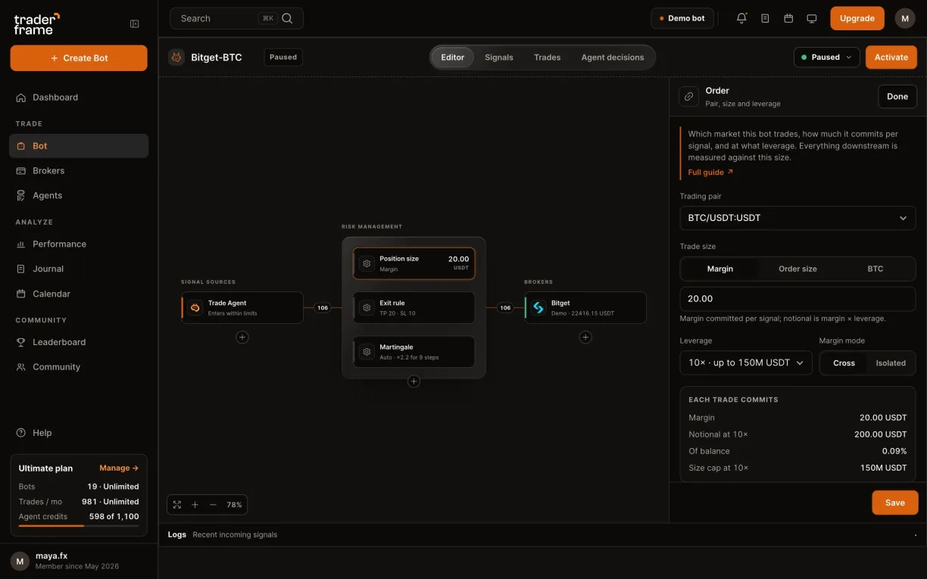
Task: Click the Bitget broker logo icon
Action: click(x=538, y=307)
